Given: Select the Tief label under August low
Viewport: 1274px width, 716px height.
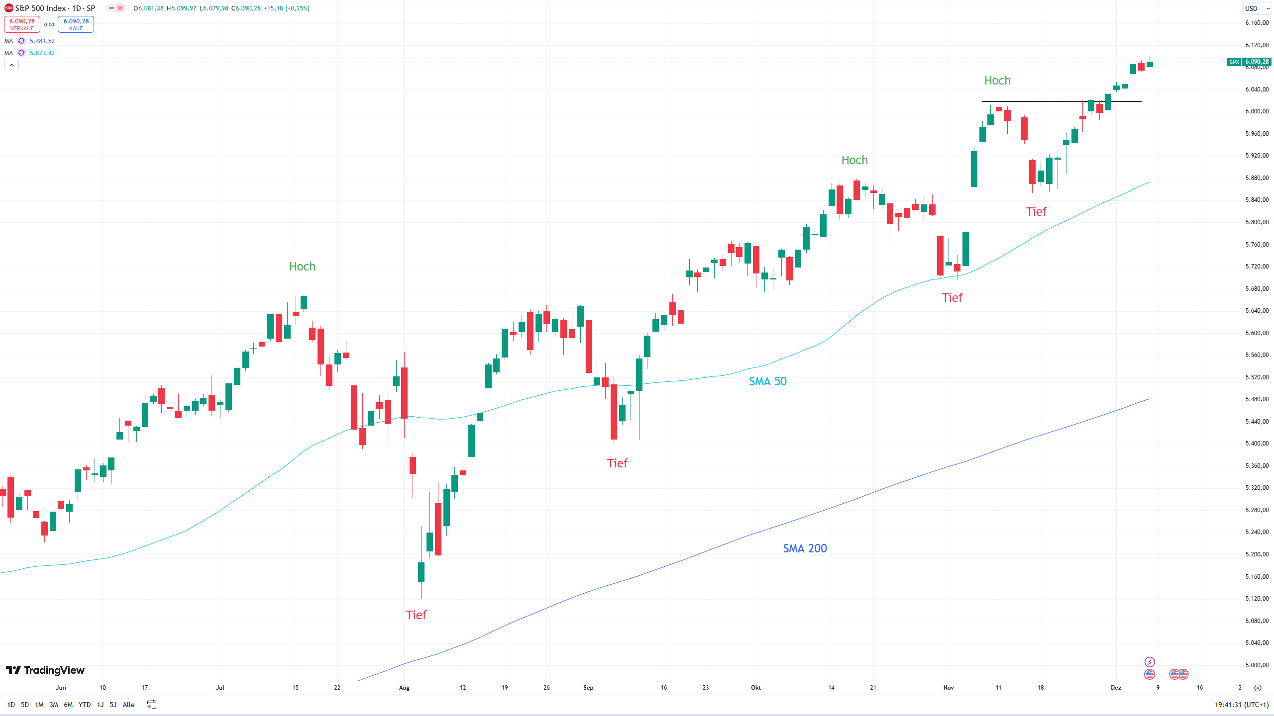Looking at the screenshot, I should click(x=416, y=615).
